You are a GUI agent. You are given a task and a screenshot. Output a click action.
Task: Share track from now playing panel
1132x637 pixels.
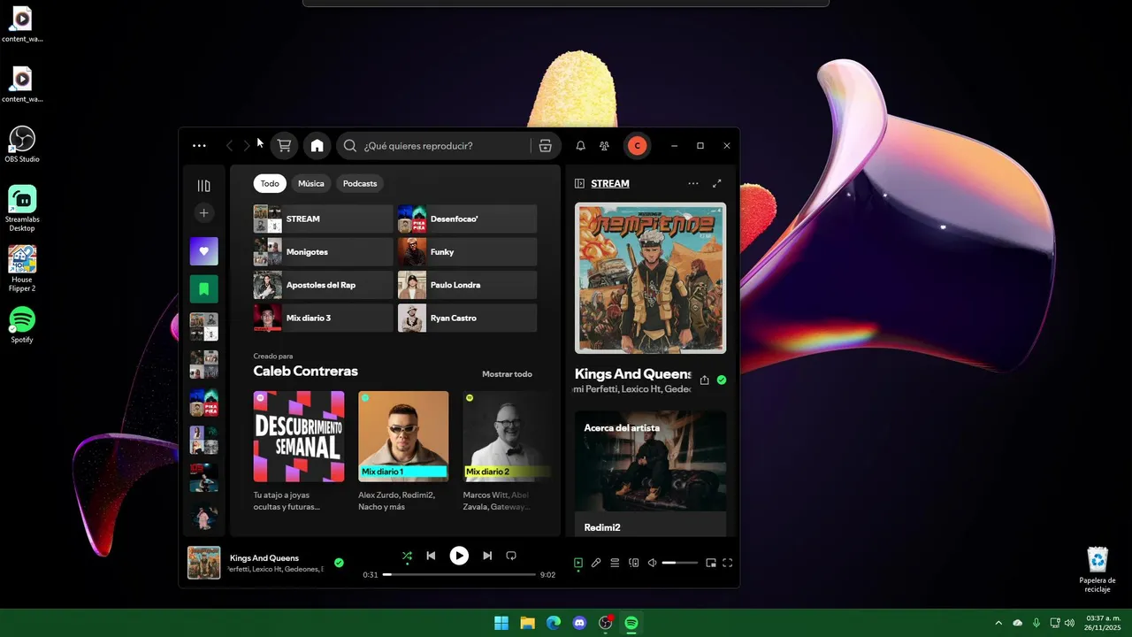point(704,380)
